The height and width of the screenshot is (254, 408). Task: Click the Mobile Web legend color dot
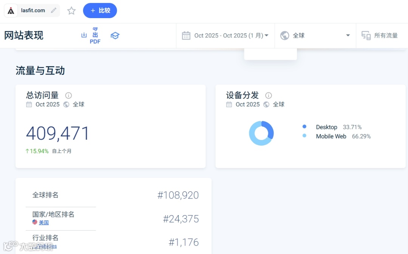[x=304, y=136]
